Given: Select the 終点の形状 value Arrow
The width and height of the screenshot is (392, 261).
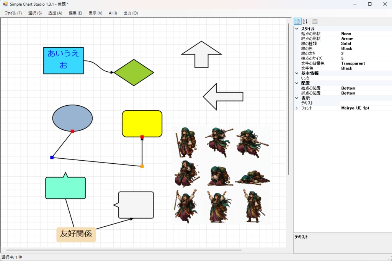Looking at the screenshot, I should 366,39.
